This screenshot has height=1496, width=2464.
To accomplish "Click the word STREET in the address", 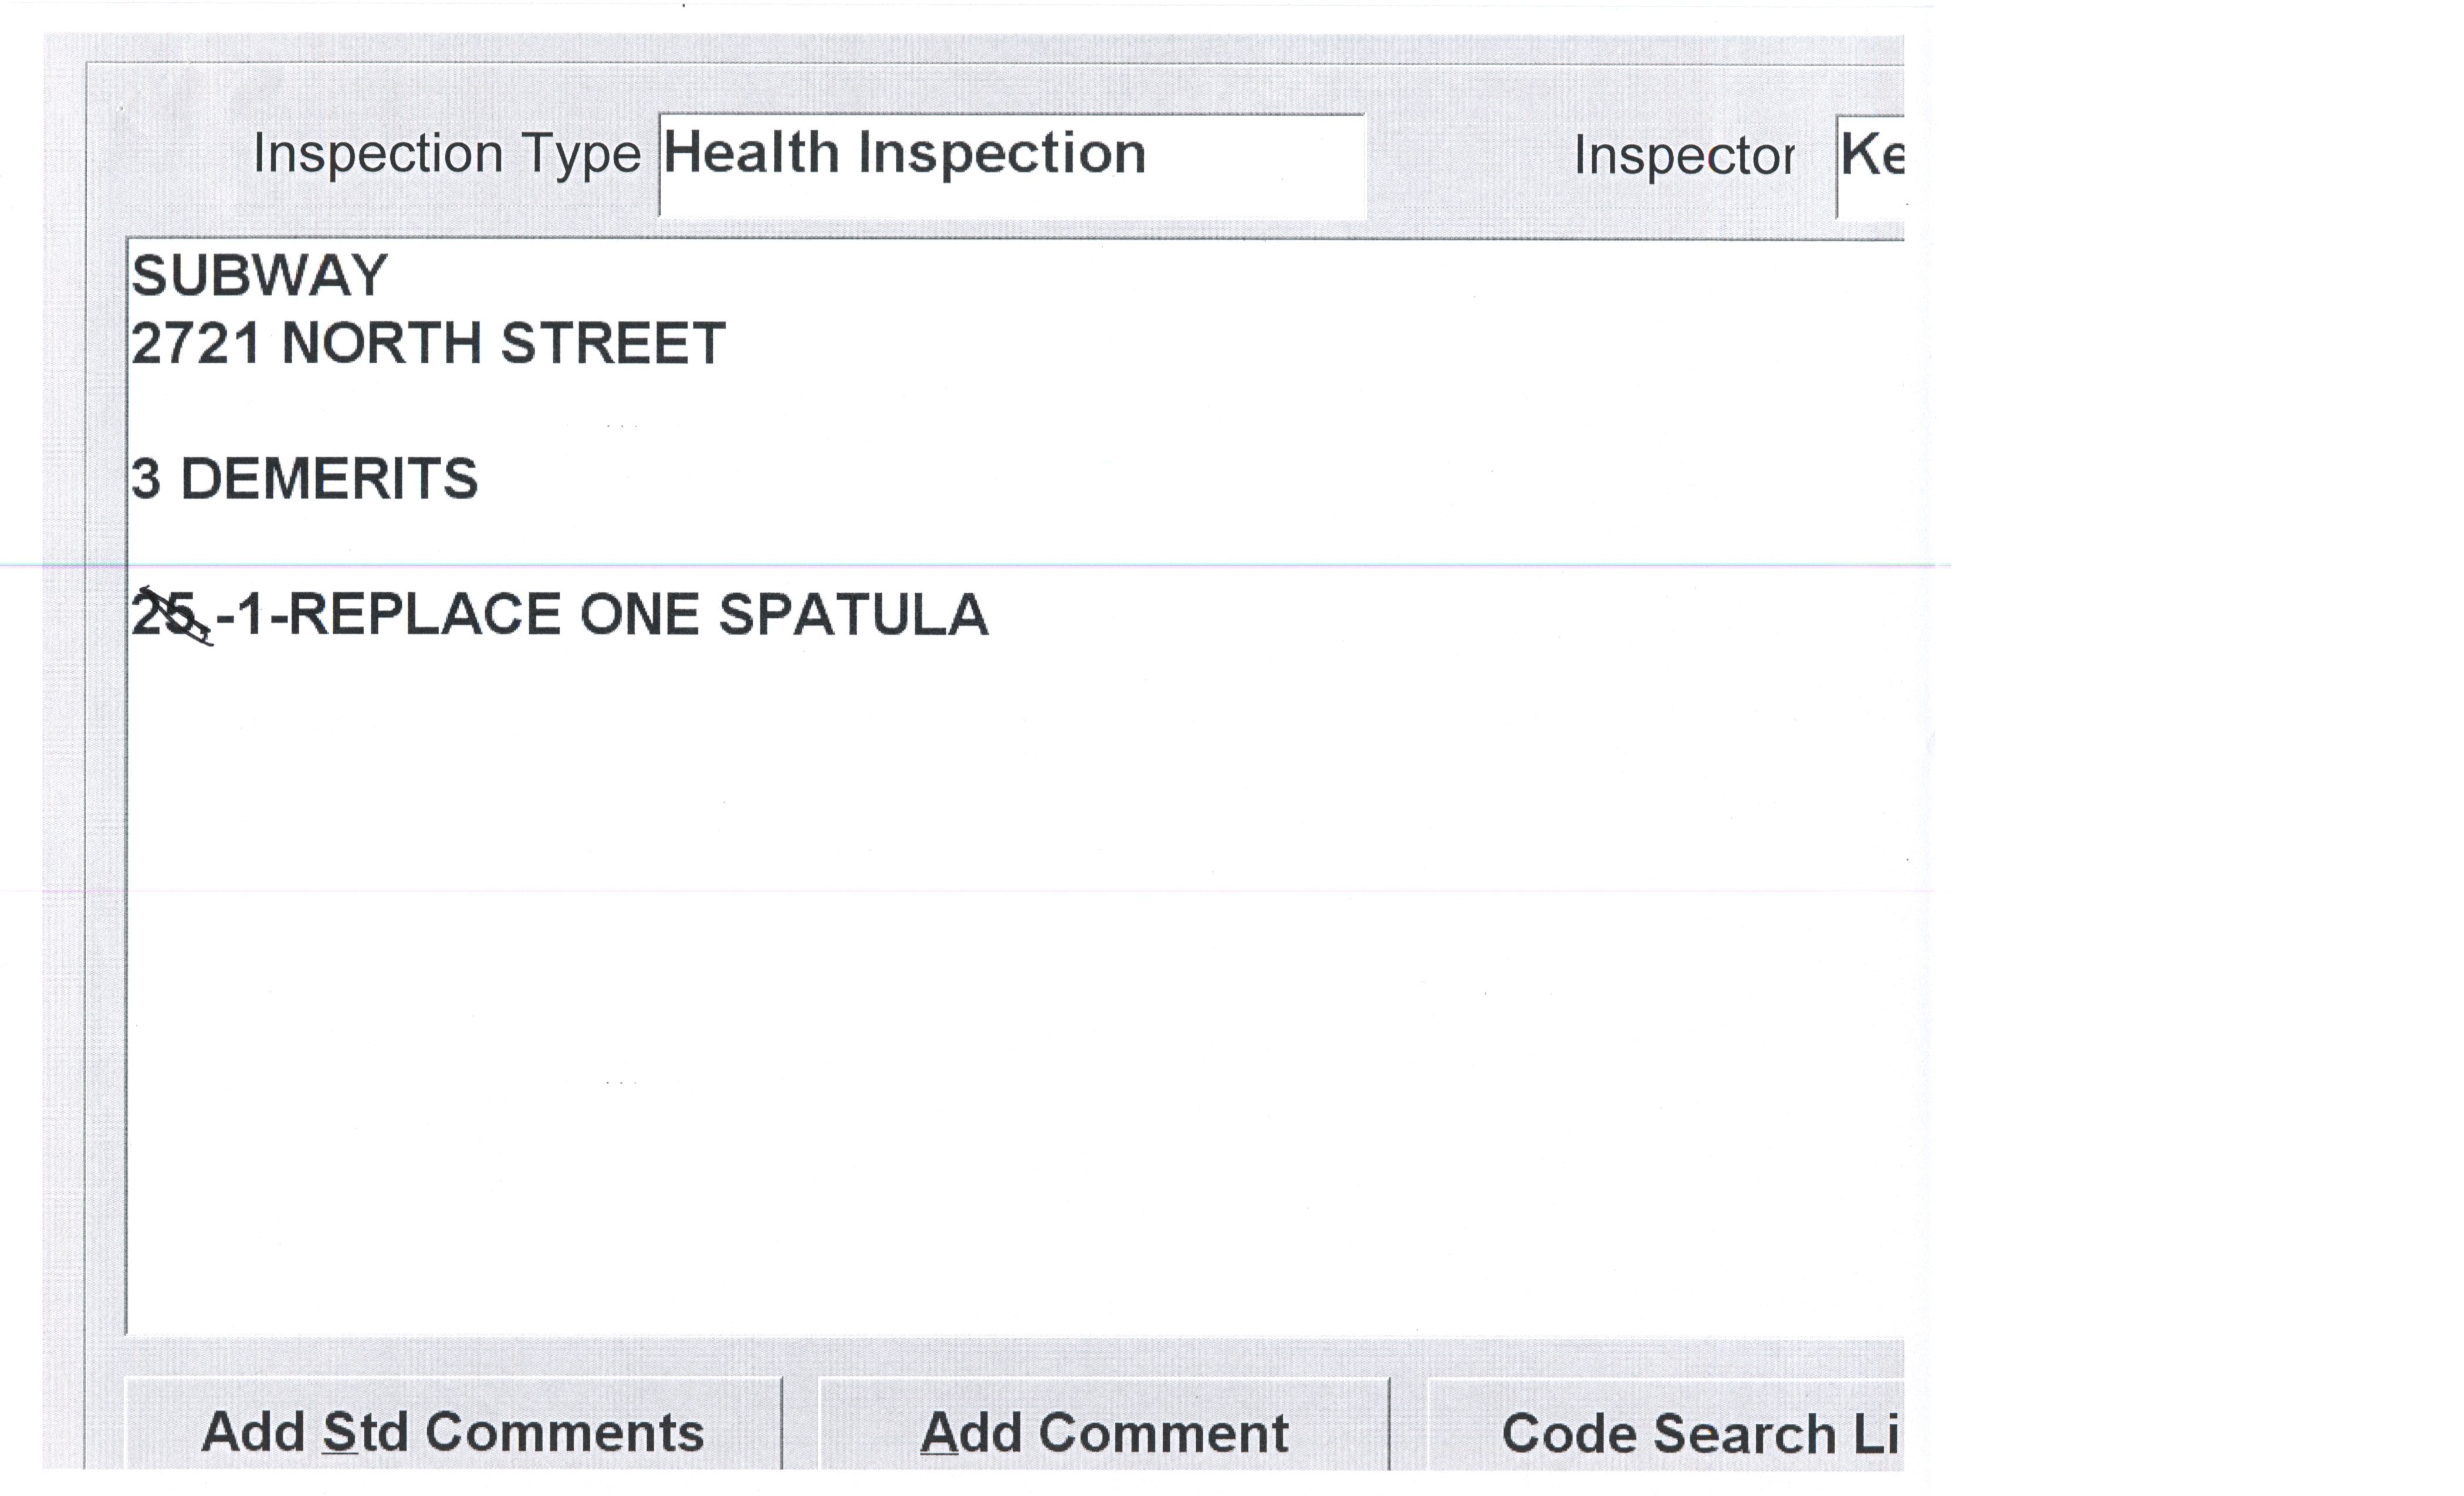I will pos(612,344).
